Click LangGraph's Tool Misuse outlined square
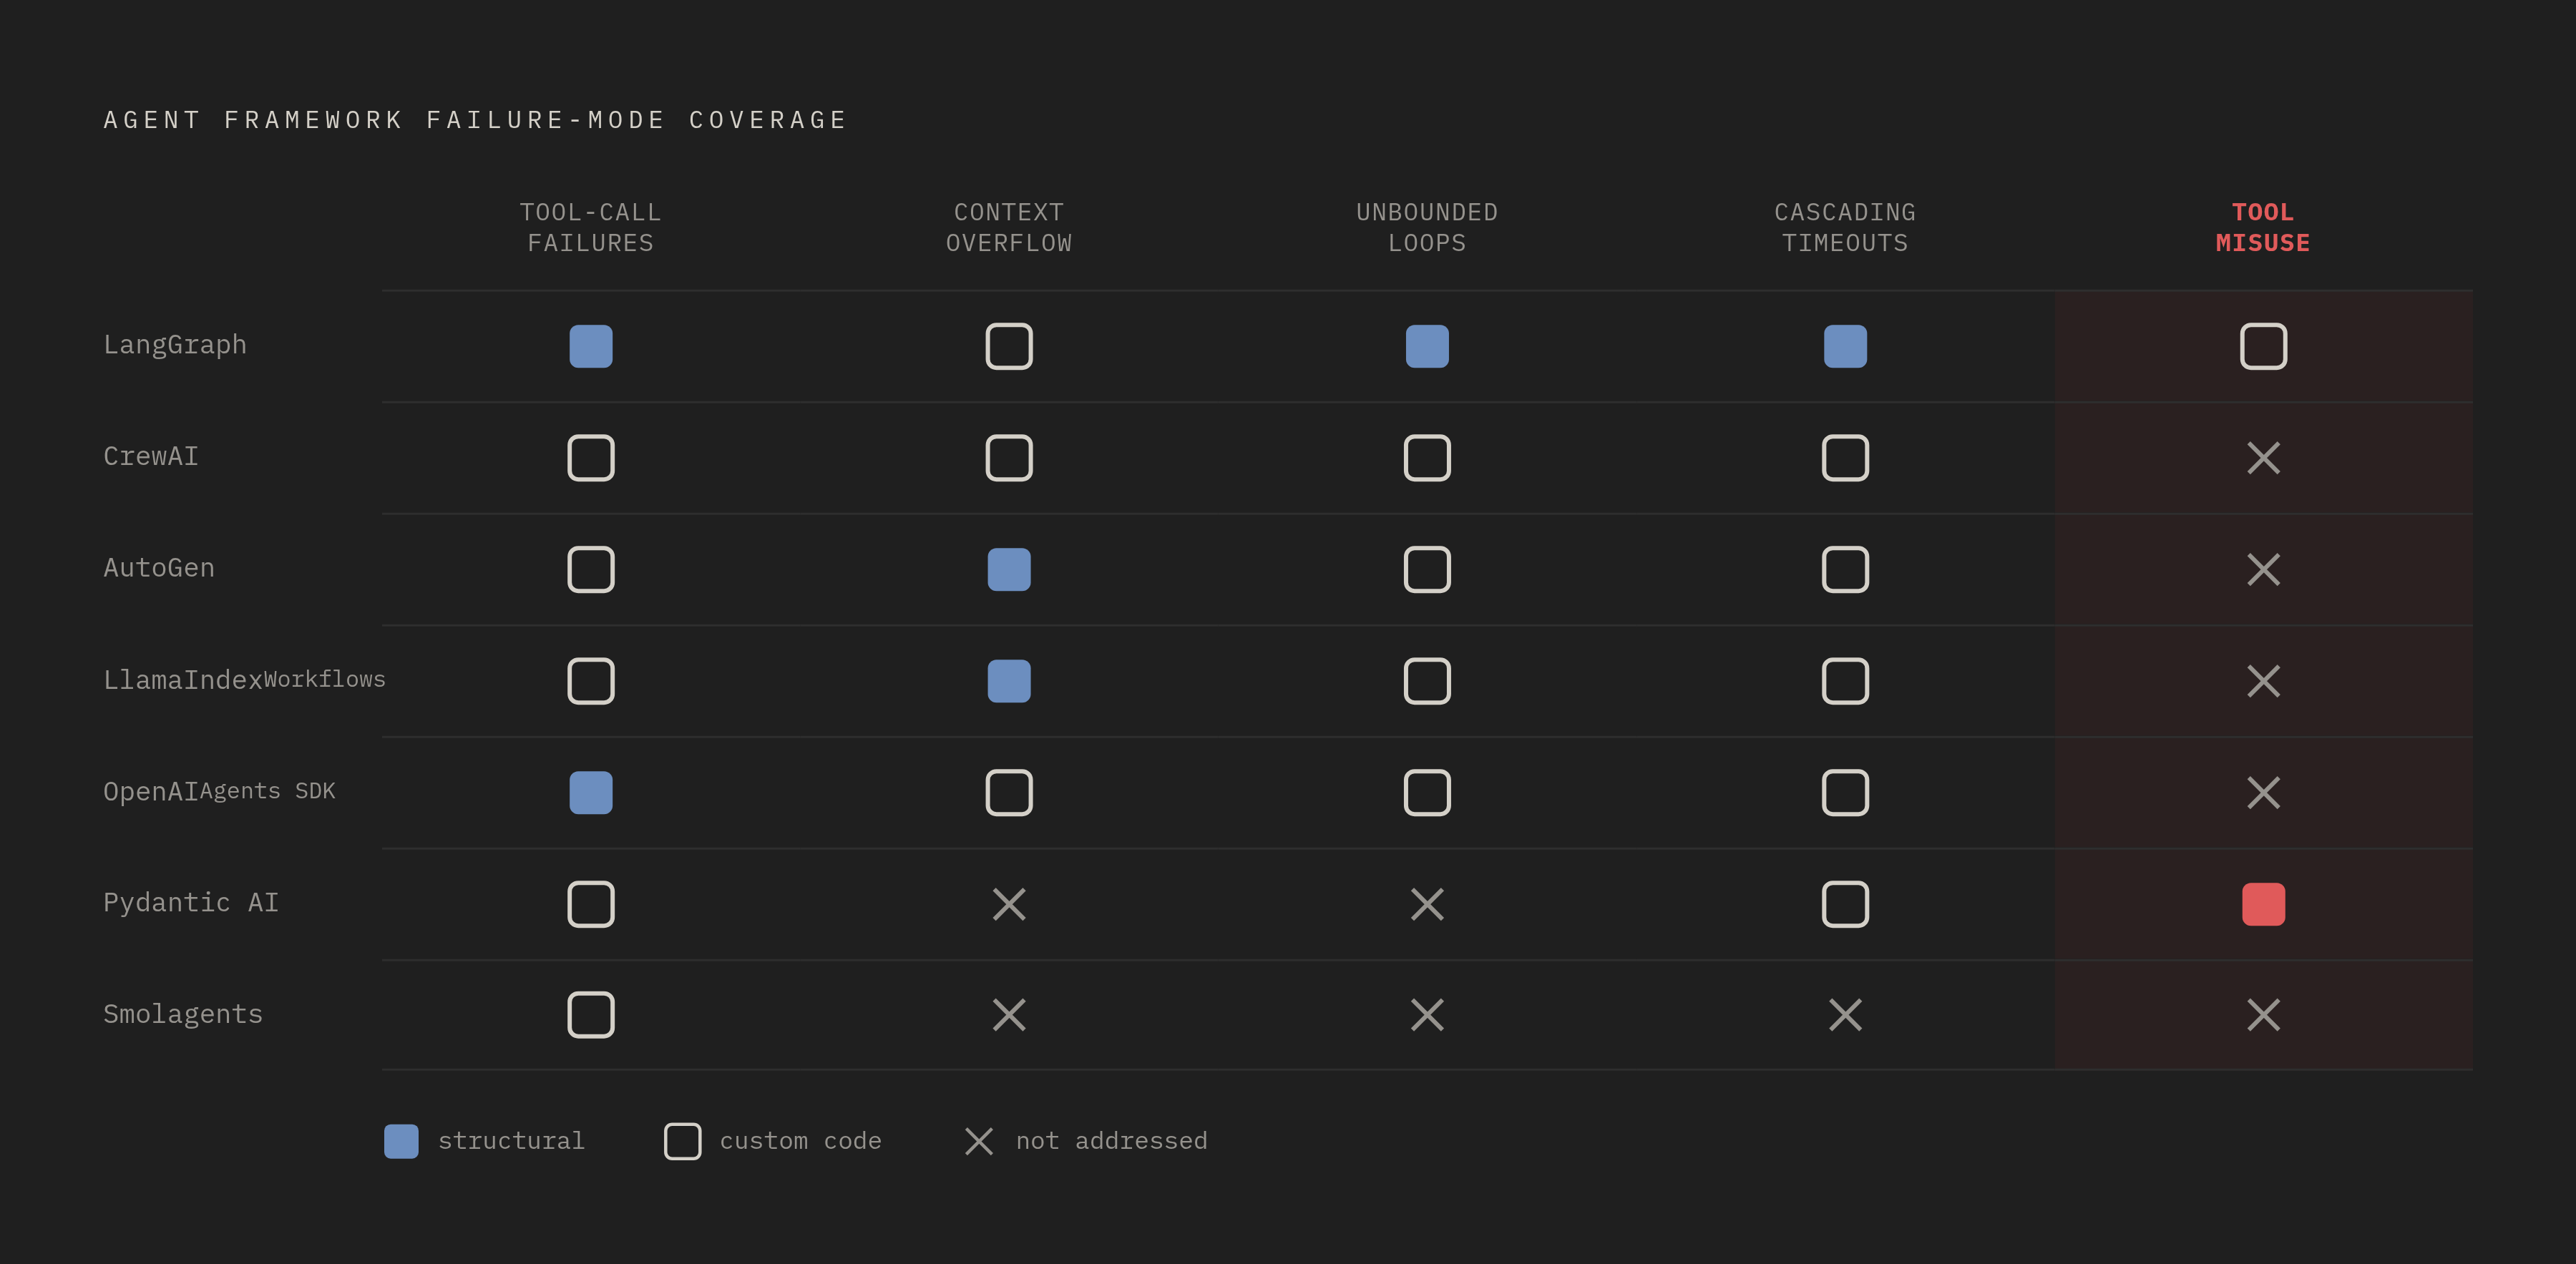The height and width of the screenshot is (1264, 2576). (x=2263, y=346)
